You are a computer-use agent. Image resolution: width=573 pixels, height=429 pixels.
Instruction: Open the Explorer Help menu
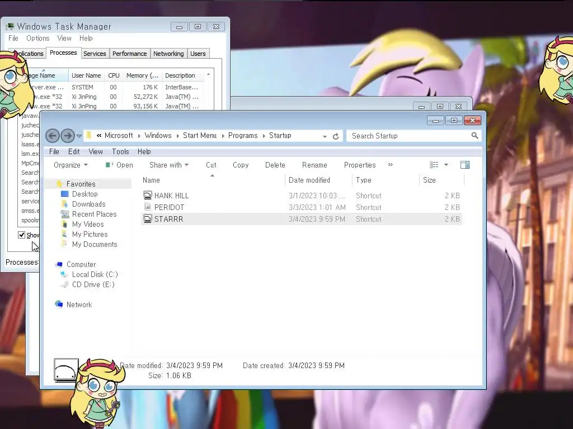[144, 151]
